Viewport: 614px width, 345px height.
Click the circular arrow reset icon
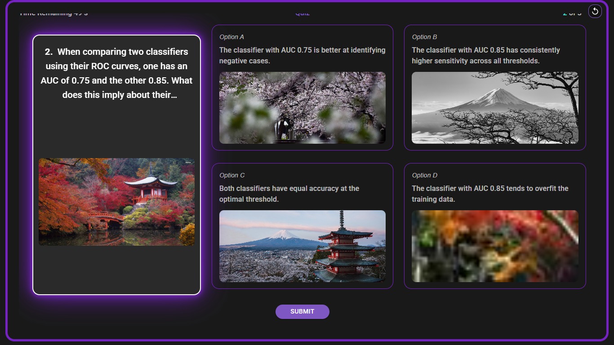click(595, 11)
